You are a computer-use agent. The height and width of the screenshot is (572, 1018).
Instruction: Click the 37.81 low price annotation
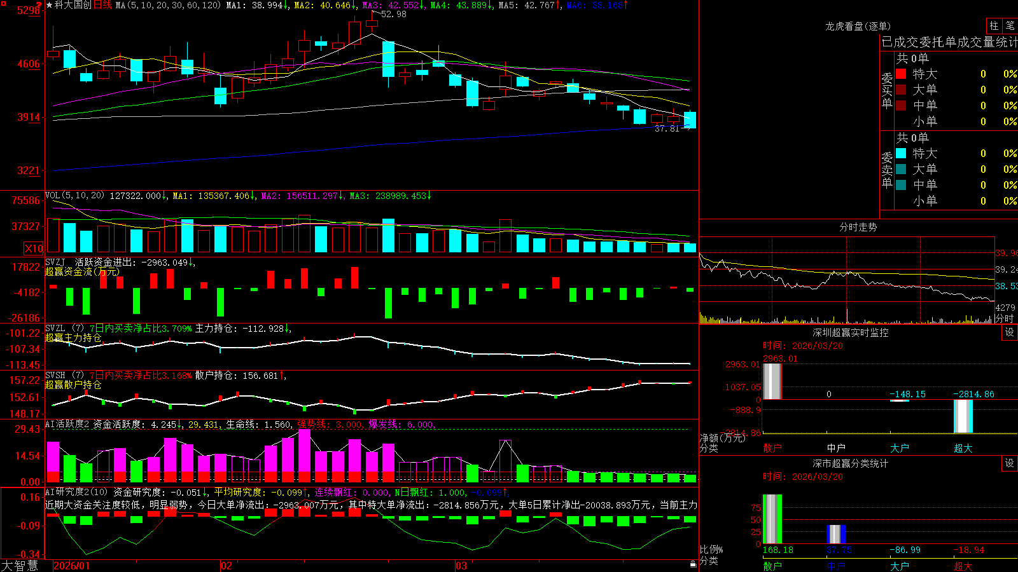tap(667, 128)
